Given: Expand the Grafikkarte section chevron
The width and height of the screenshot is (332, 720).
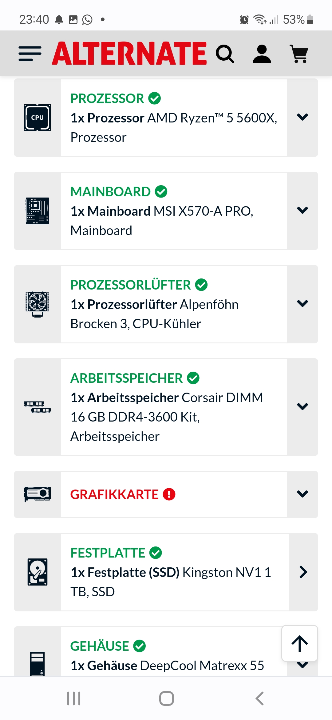Looking at the screenshot, I should coord(302,494).
